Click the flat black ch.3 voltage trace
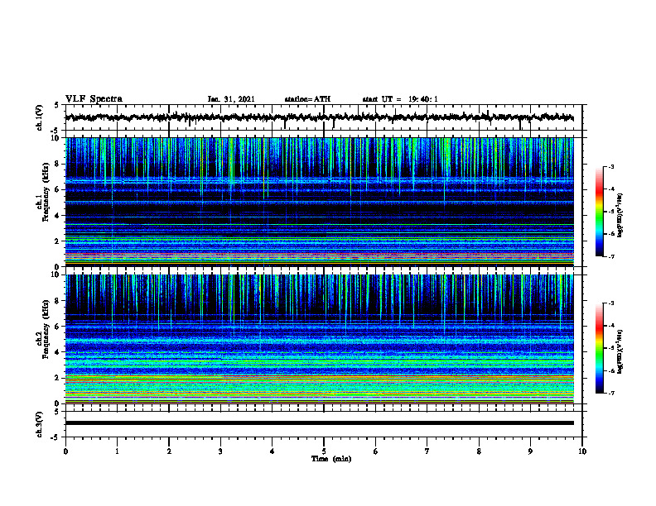 pos(319,423)
